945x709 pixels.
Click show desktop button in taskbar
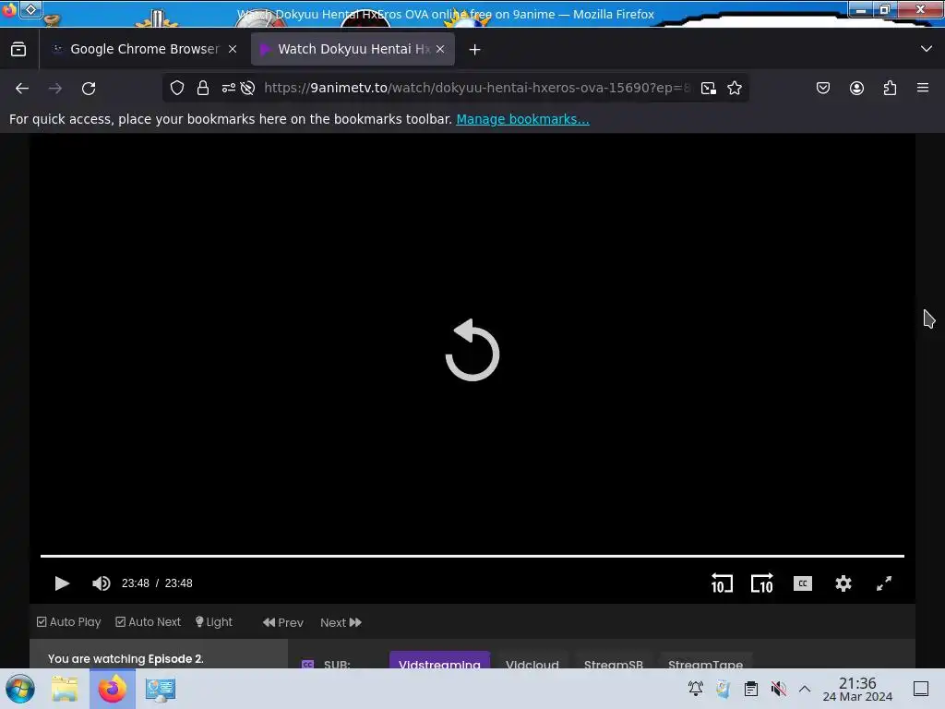[921, 689]
